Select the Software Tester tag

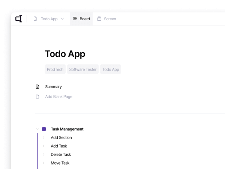tap(83, 69)
